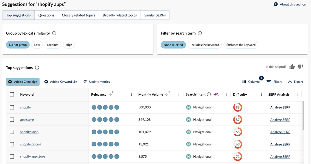Open the shopify app store keyword link
This screenshot has width=311, height=164.
point(32,156)
